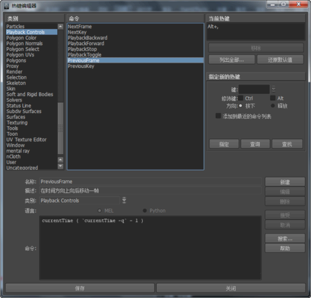
Task: Click the 保存 button
Action: click(80, 288)
